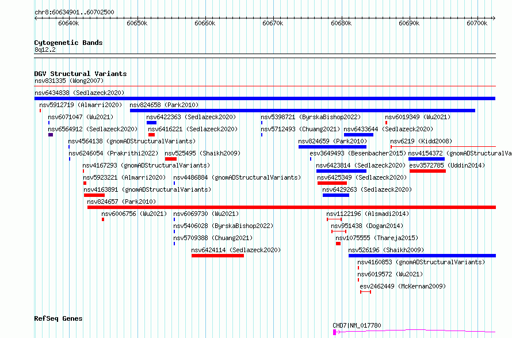Click the DGV Structural Variants track title
Viewport: 512px width, 338px height.
(x=81, y=74)
